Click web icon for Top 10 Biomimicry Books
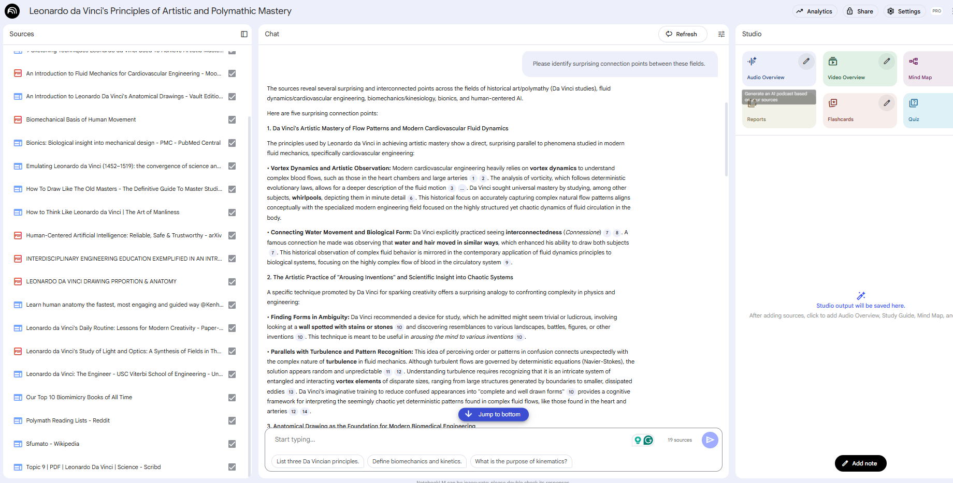 18,397
